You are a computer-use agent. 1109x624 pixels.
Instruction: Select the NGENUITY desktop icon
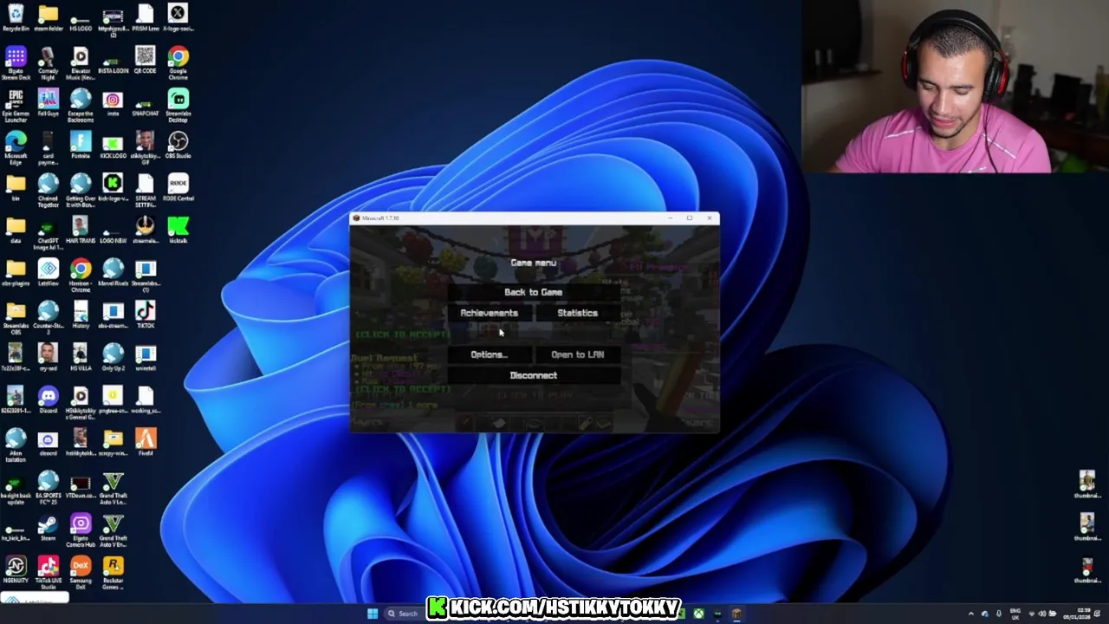pyautogui.click(x=16, y=570)
